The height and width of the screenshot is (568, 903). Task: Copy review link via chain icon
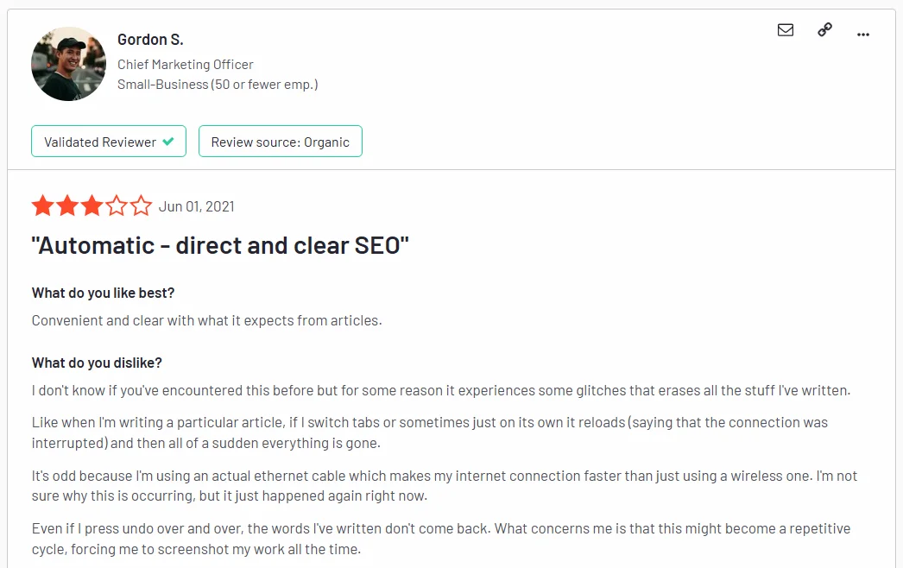point(824,30)
